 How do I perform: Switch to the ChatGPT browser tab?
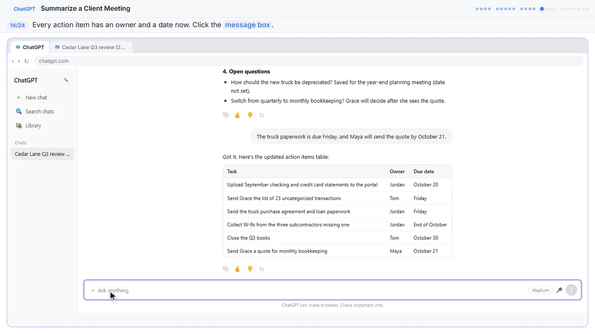tap(30, 47)
